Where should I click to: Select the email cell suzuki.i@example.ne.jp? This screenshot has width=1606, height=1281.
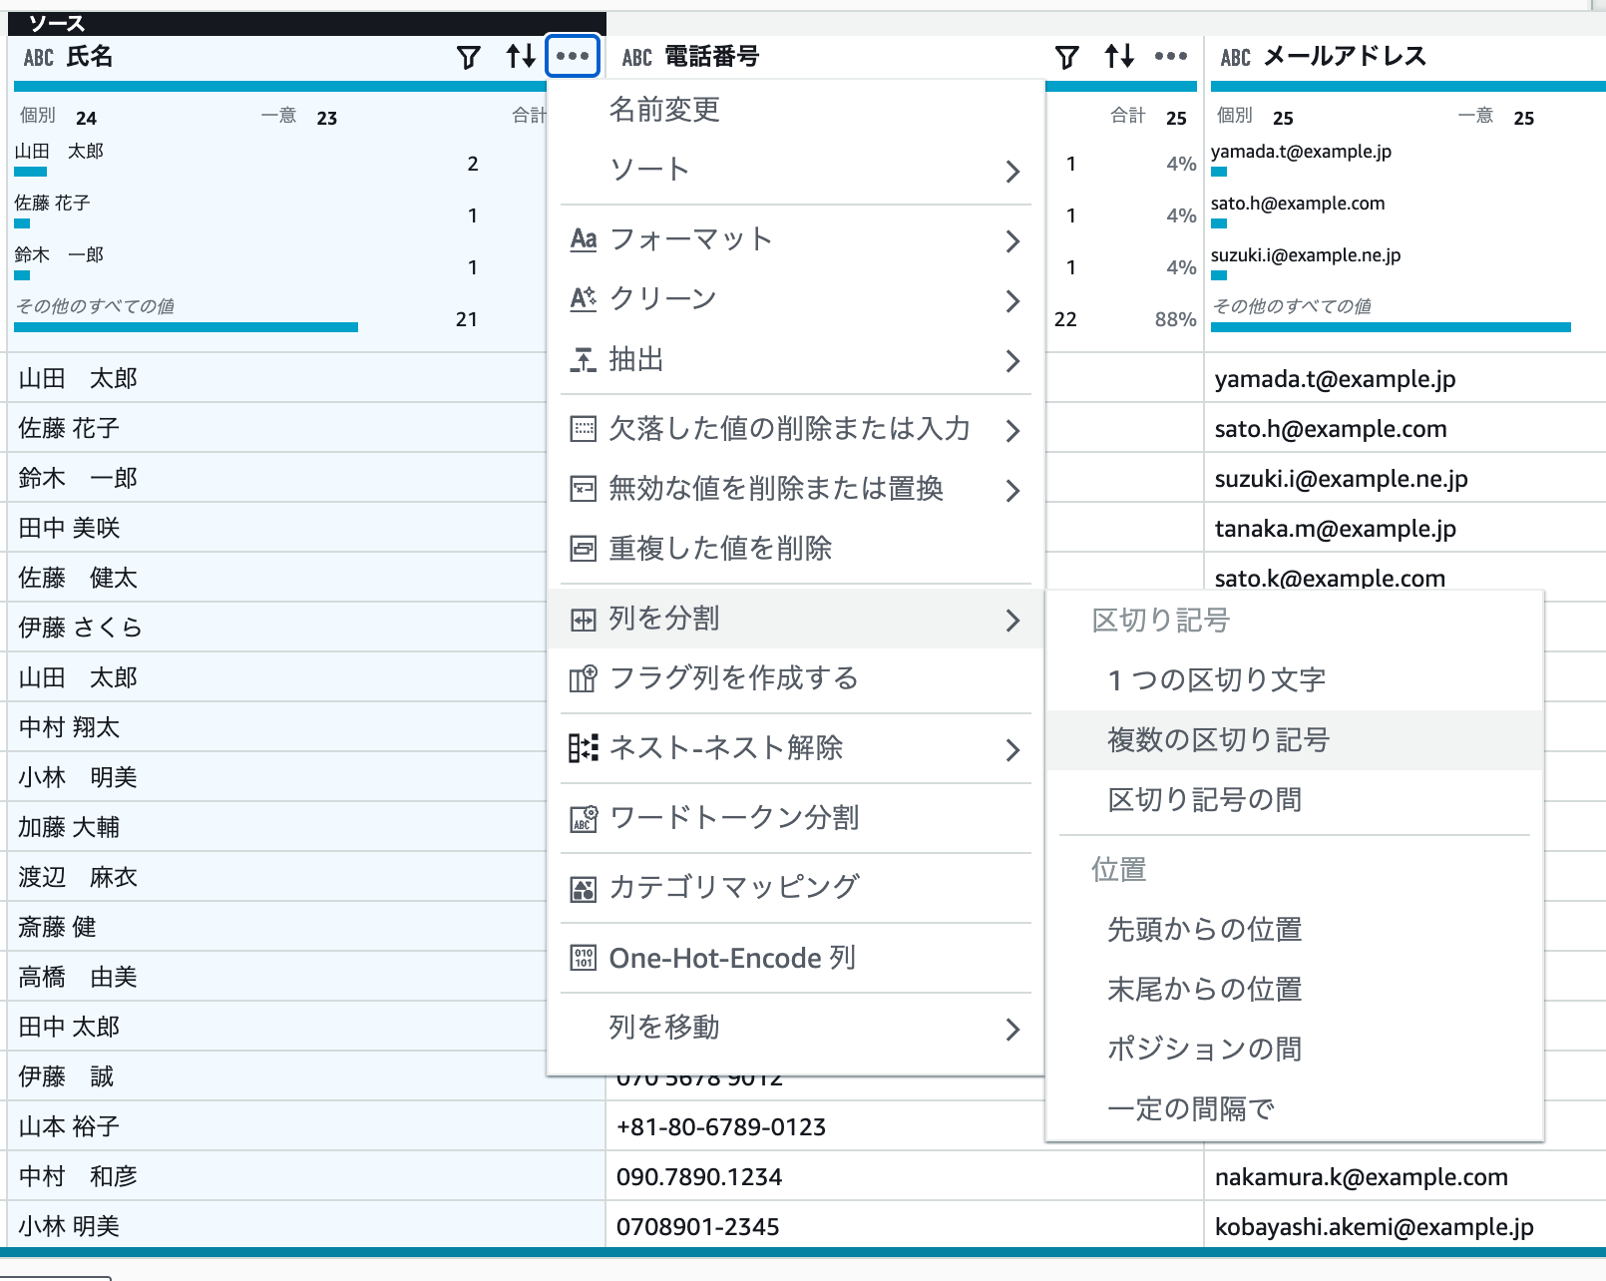coord(1405,478)
